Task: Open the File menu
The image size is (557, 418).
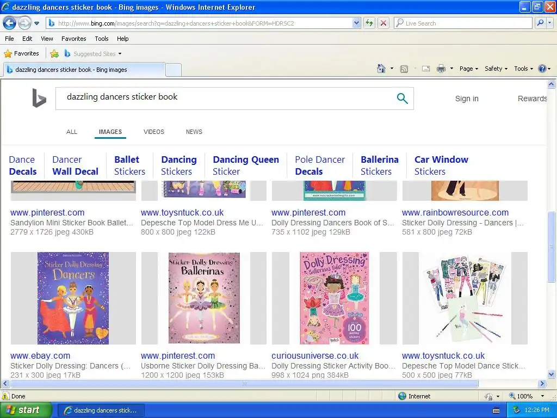Action: pyautogui.click(x=9, y=39)
